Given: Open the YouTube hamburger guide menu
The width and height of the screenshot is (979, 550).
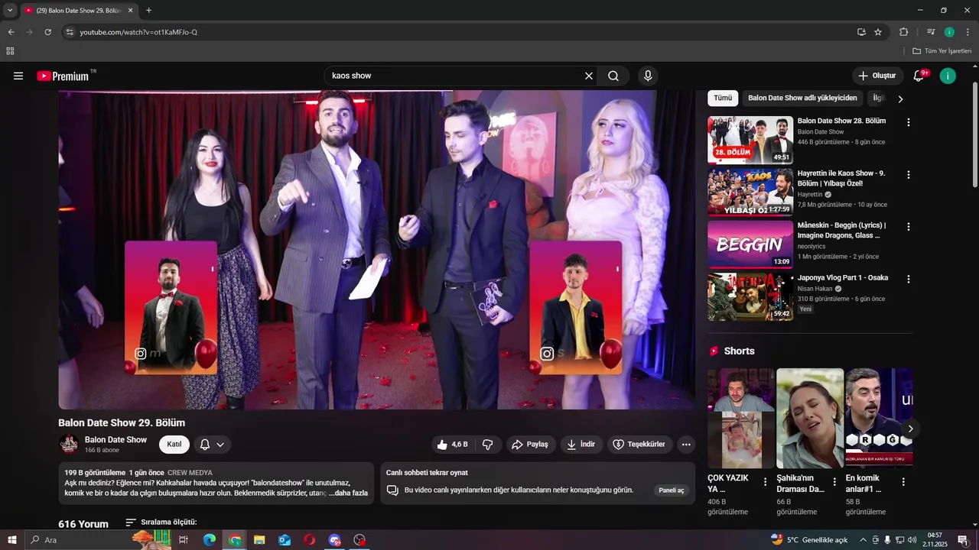Looking at the screenshot, I should (x=18, y=76).
